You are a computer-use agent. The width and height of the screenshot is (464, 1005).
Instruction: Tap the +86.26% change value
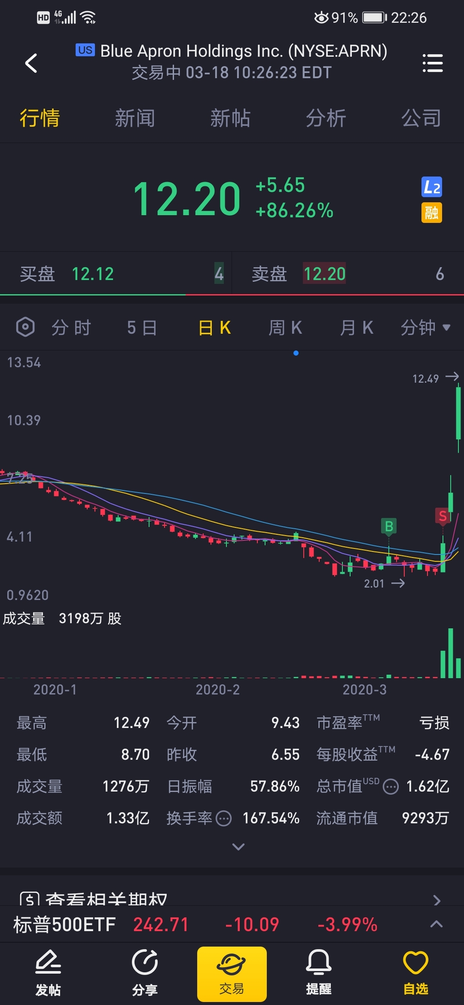tap(294, 210)
